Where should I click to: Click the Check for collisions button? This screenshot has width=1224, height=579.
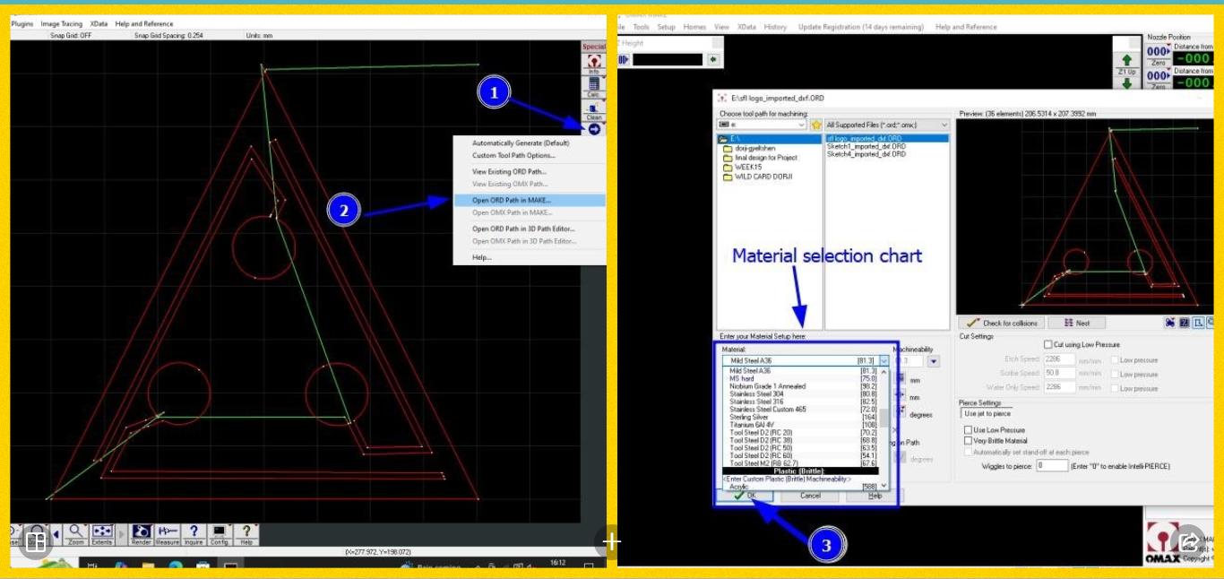click(x=1003, y=323)
